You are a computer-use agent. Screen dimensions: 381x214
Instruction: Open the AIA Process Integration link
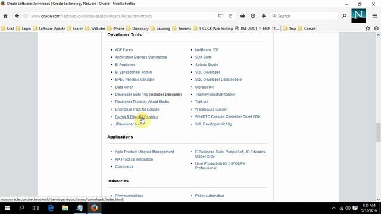coord(134,159)
